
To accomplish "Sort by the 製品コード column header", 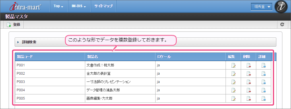I will tap(50, 57).
